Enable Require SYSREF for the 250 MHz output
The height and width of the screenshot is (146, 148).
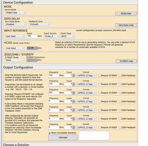pyautogui.click(x=99, y=93)
